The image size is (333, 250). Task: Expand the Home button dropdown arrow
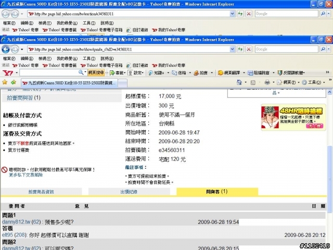pyautogui.click(x=246, y=82)
